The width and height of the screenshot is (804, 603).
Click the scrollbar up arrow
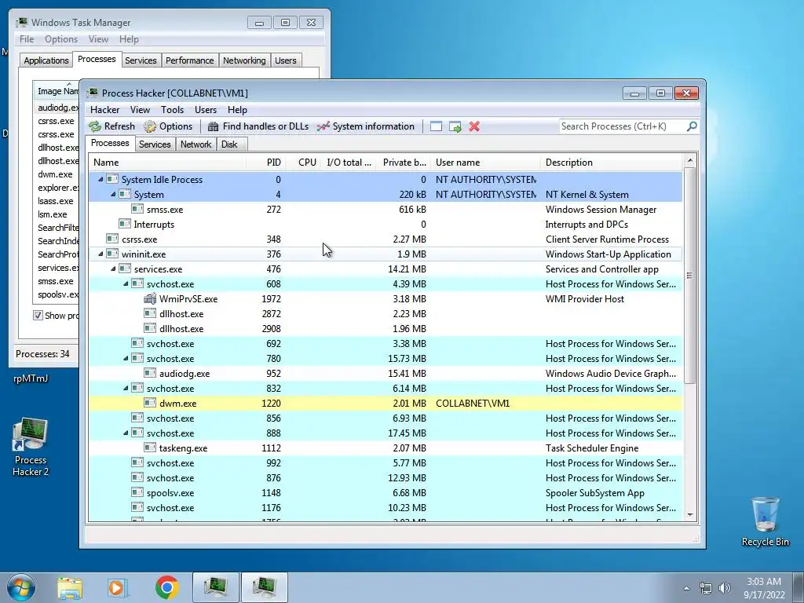[689, 160]
